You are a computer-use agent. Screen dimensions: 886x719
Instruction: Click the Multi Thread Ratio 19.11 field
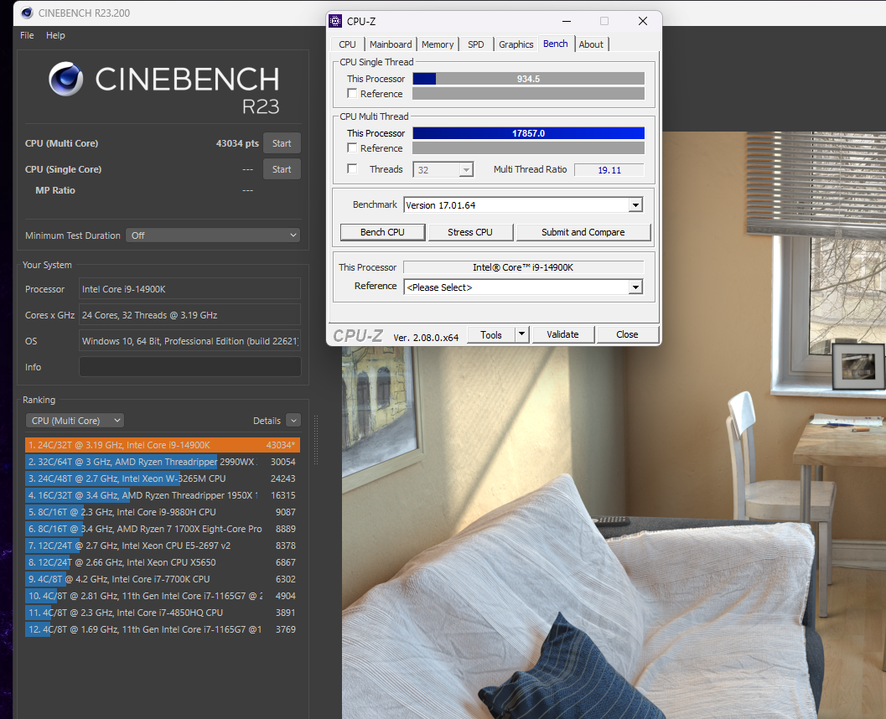pyautogui.click(x=609, y=170)
